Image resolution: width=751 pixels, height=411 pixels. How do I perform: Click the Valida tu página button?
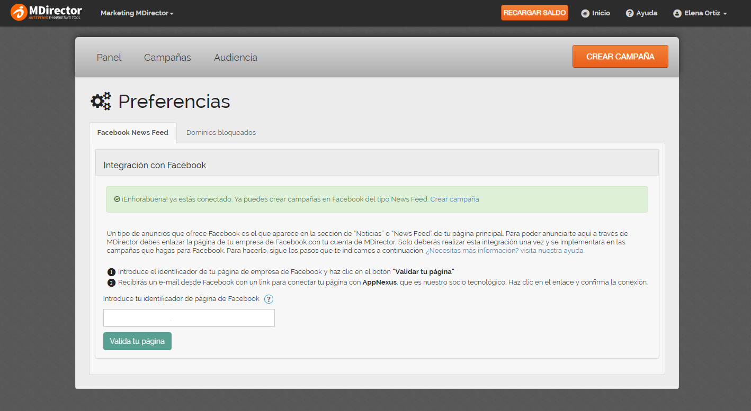point(137,341)
